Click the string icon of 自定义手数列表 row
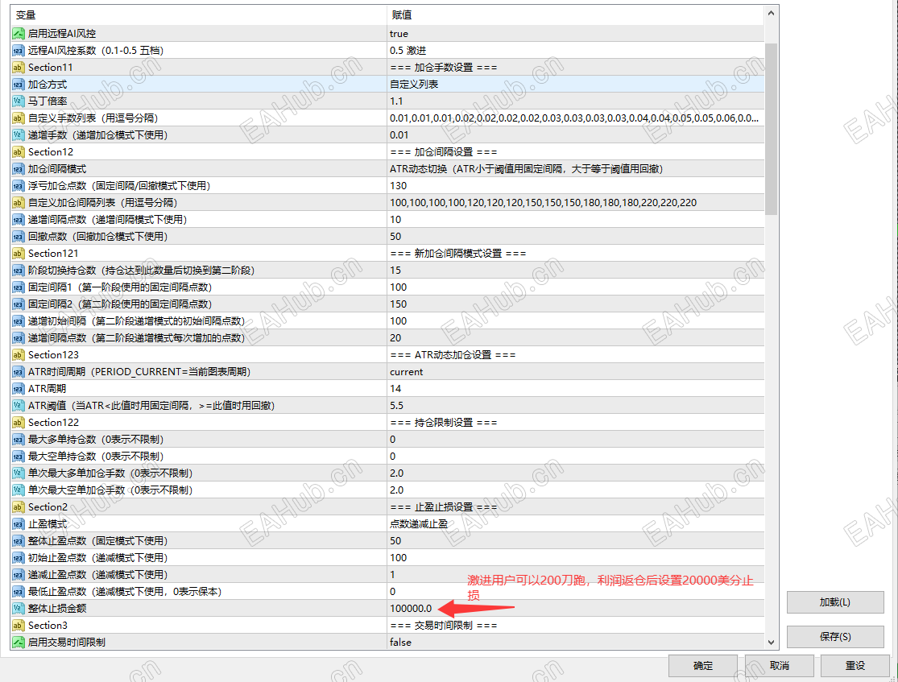Viewport: 898px width, 682px height. pyautogui.click(x=19, y=118)
